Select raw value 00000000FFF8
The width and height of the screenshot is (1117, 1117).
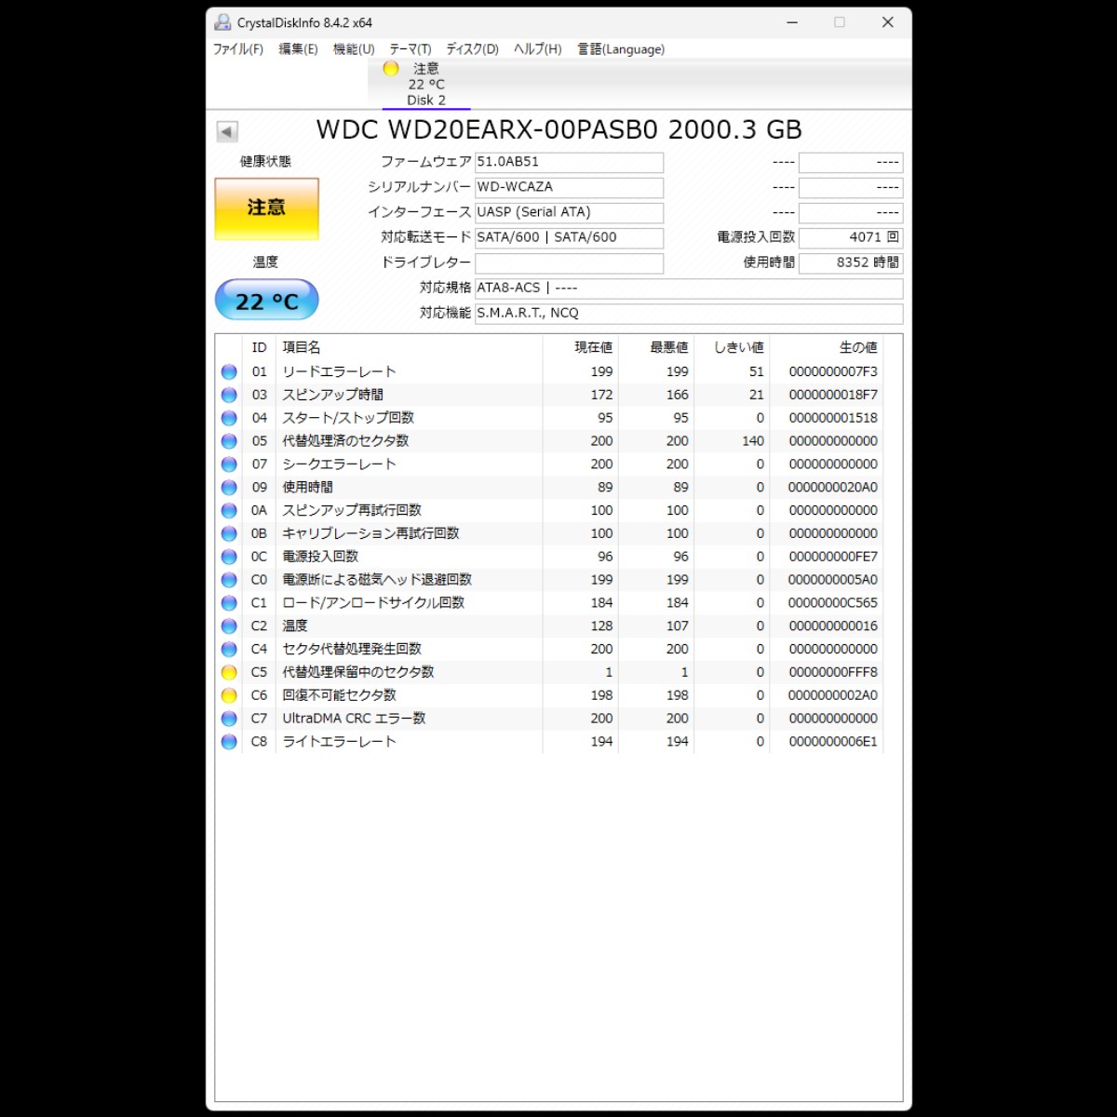coord(833,672)
